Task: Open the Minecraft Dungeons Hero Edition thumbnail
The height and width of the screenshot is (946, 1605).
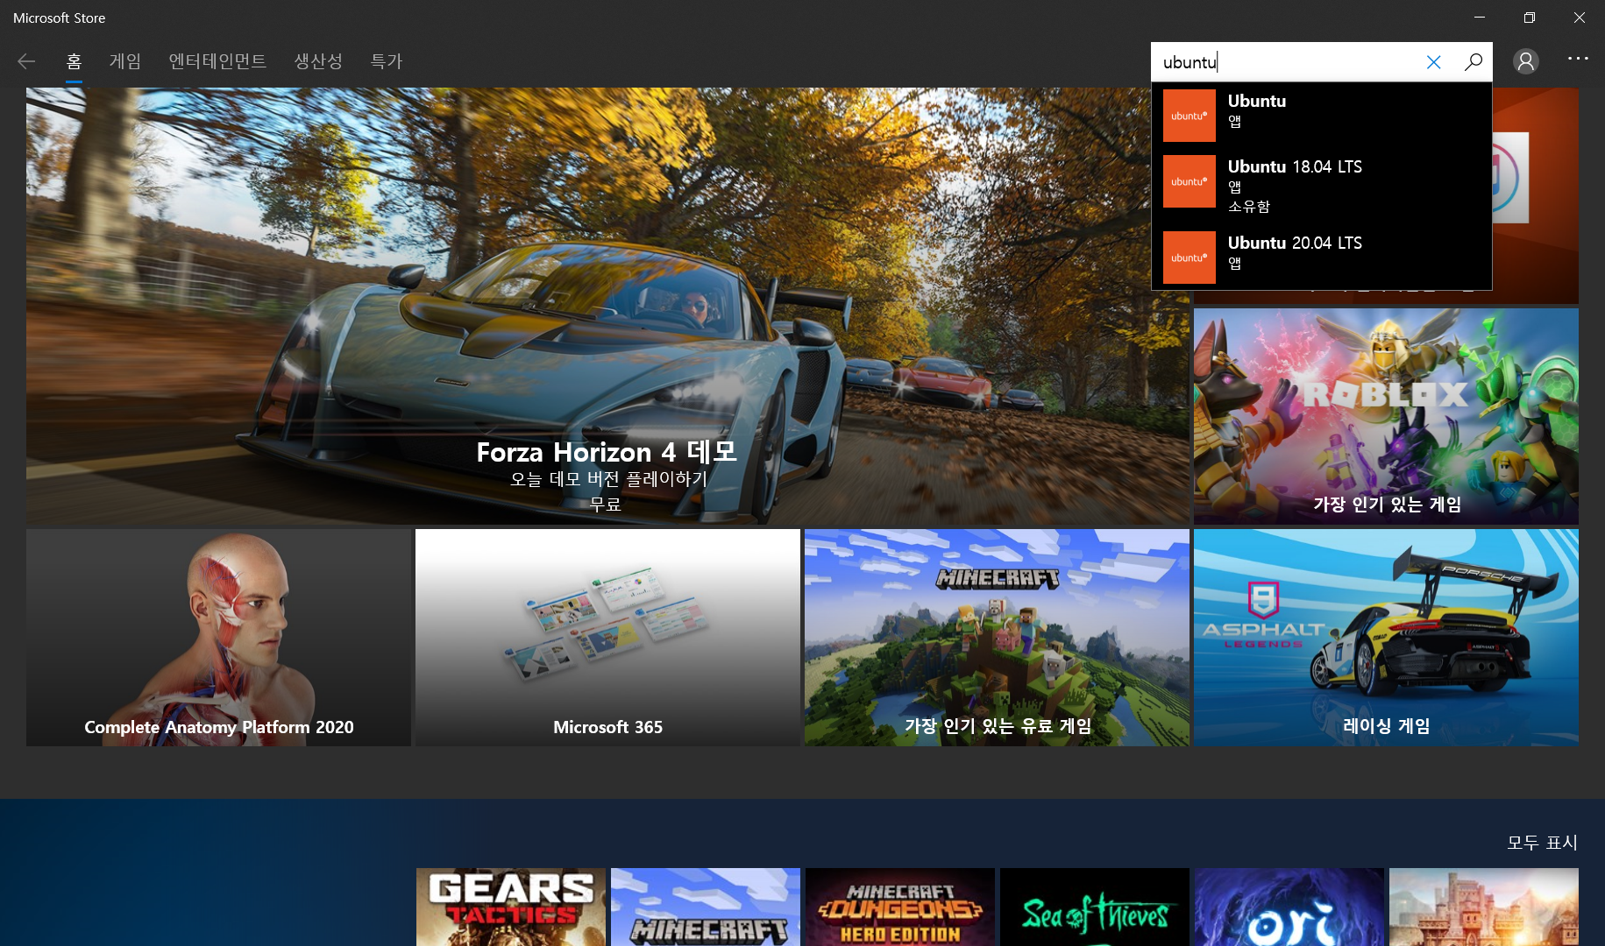Action: coord(900,907)
